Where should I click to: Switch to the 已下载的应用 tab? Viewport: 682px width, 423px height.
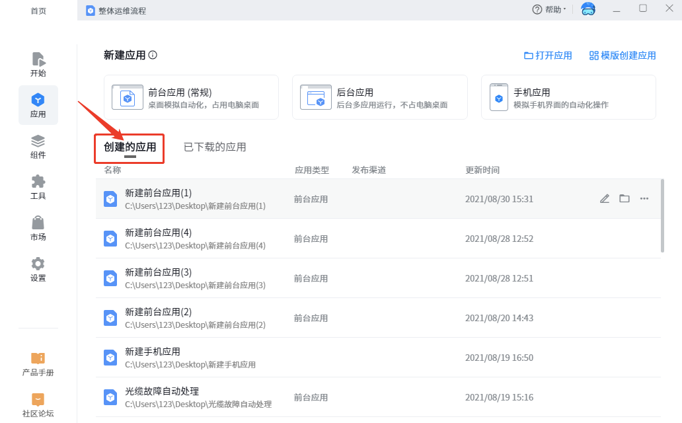[215, 147]
